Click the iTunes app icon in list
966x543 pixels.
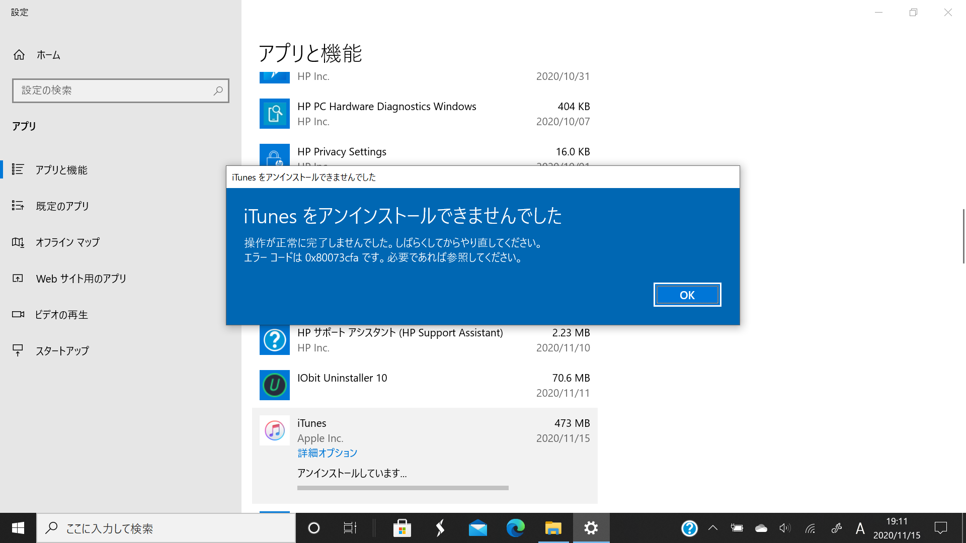pyautogui.click(x=275, y=430)
